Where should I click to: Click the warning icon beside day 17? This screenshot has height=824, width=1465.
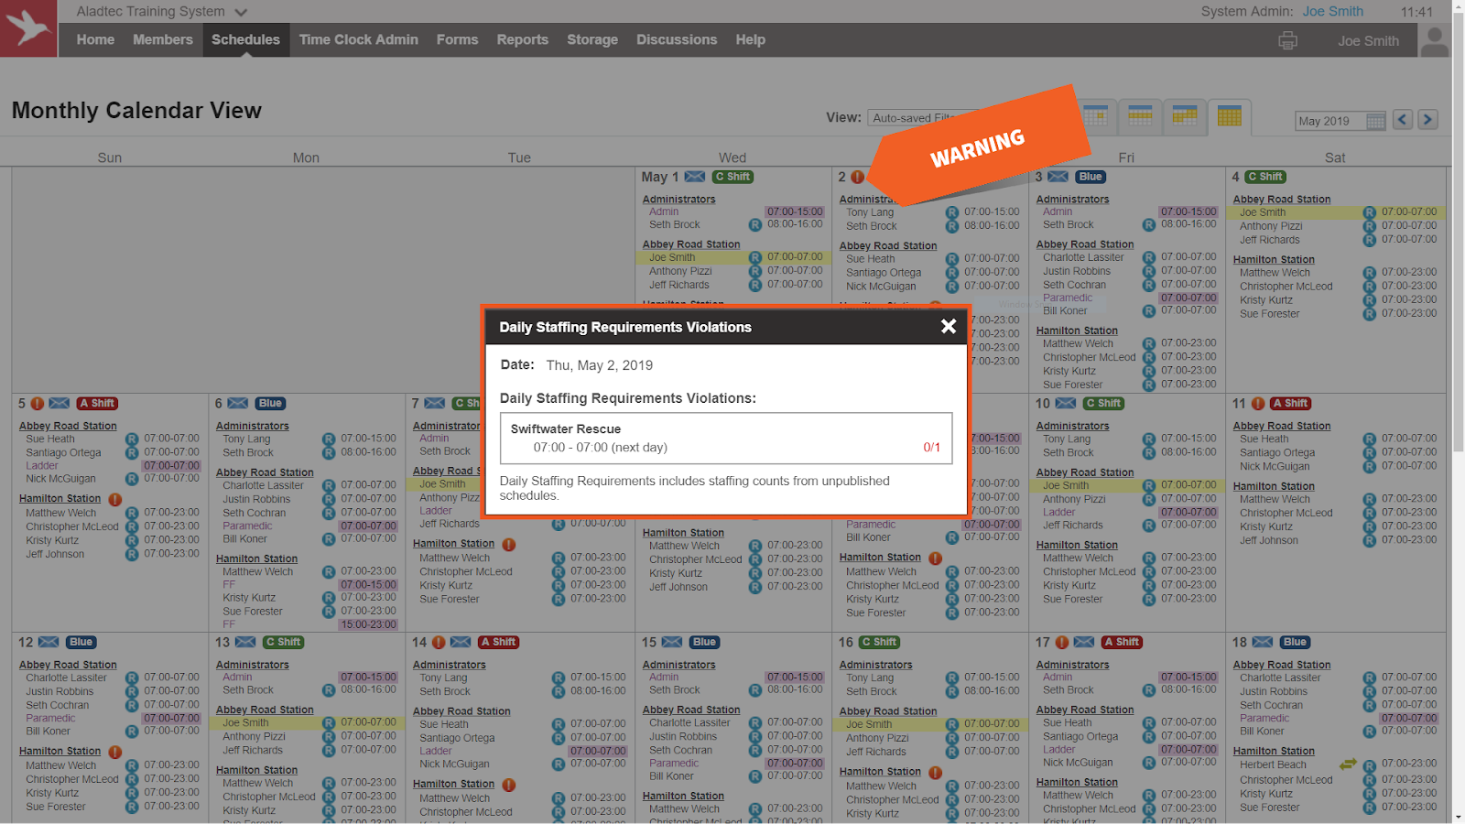(x=1062, y=643)
